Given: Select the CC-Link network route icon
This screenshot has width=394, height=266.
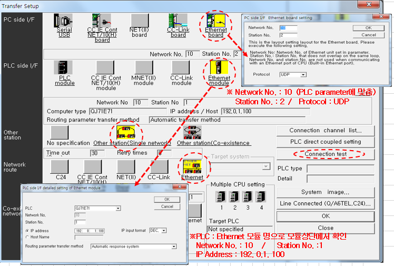Looking at the screenshot, I should 159,167.
